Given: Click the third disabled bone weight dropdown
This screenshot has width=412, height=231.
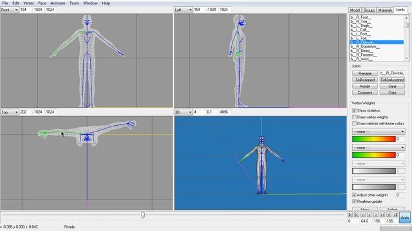Looking at the screenshot, I should pyautogui.click(x=379, y=164).
